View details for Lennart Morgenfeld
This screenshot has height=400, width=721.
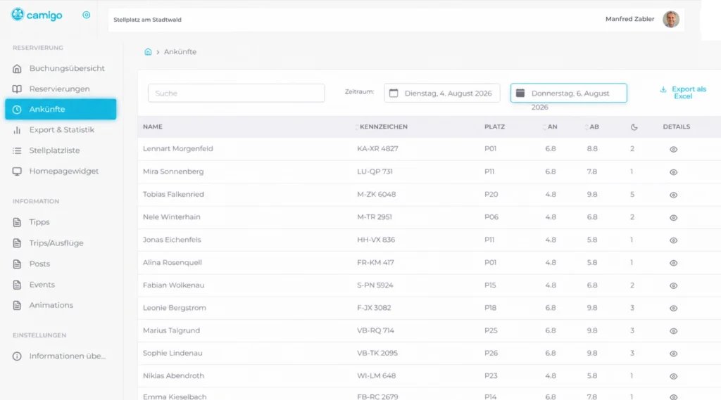[673, 149]
